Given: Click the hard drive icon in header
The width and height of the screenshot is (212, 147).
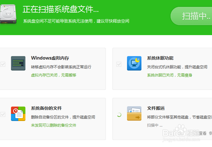Looking at the screenshot, I should 8,14.
